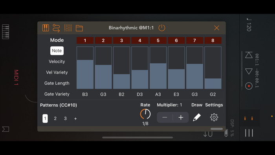Set note bar above B2 label

click(121, 68)
